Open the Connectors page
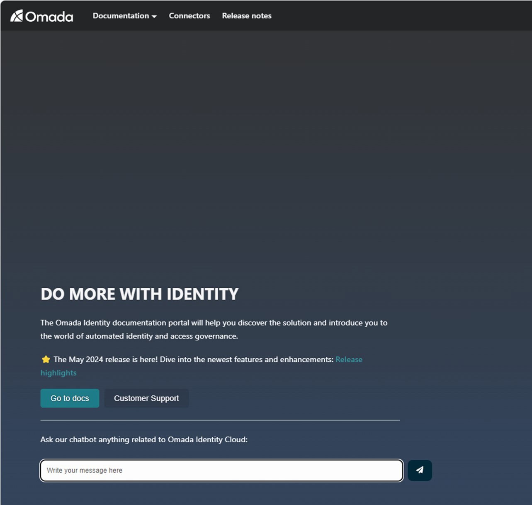 [x=189, y=16]
